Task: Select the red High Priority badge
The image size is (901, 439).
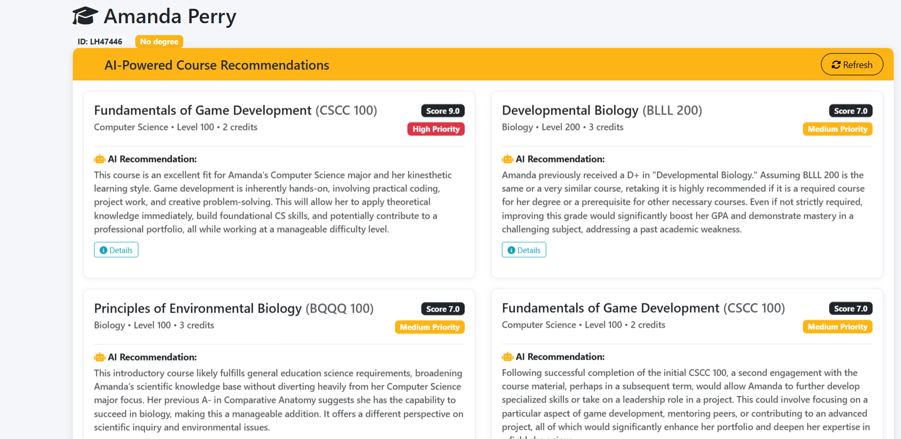Action: pos(436,129)
